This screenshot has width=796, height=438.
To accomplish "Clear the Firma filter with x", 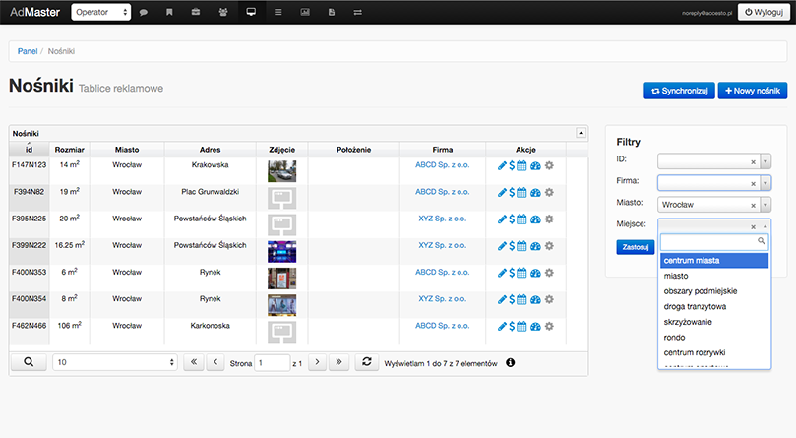I will (754, 184).
